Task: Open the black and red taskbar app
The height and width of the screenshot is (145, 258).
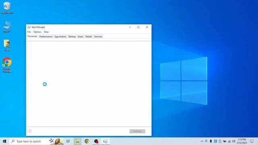Action: (x=96, y=141)
